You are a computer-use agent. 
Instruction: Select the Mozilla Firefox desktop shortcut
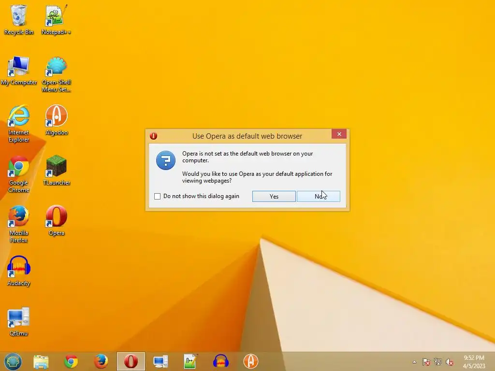pos(19,224)
